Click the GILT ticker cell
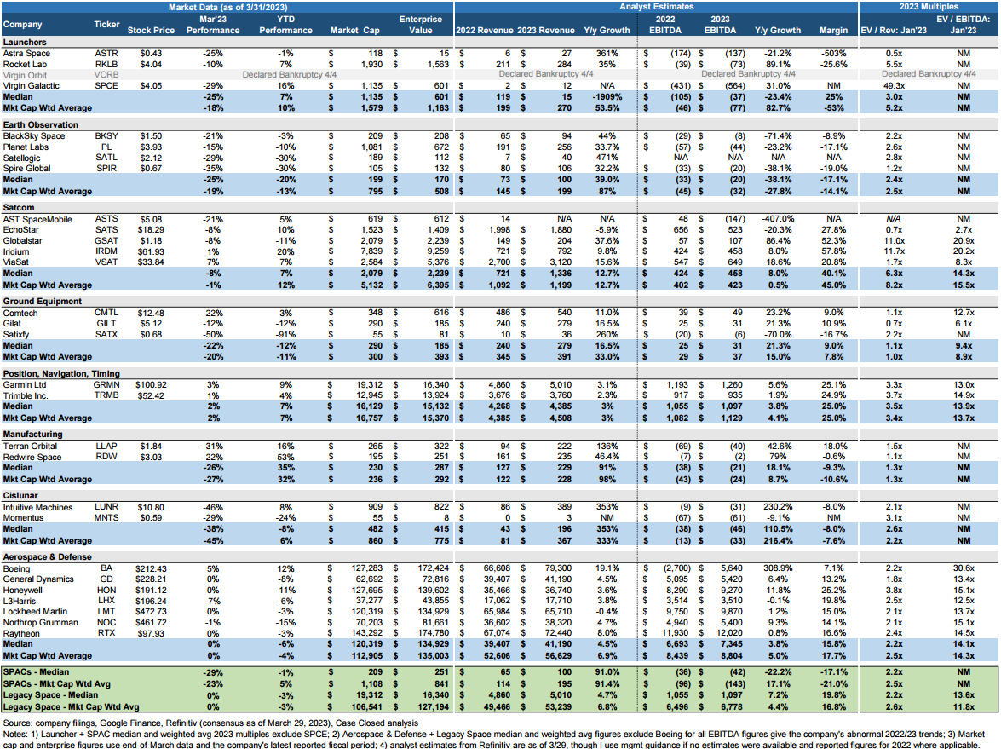1001x749 pixels. click(x=106, y=324)
